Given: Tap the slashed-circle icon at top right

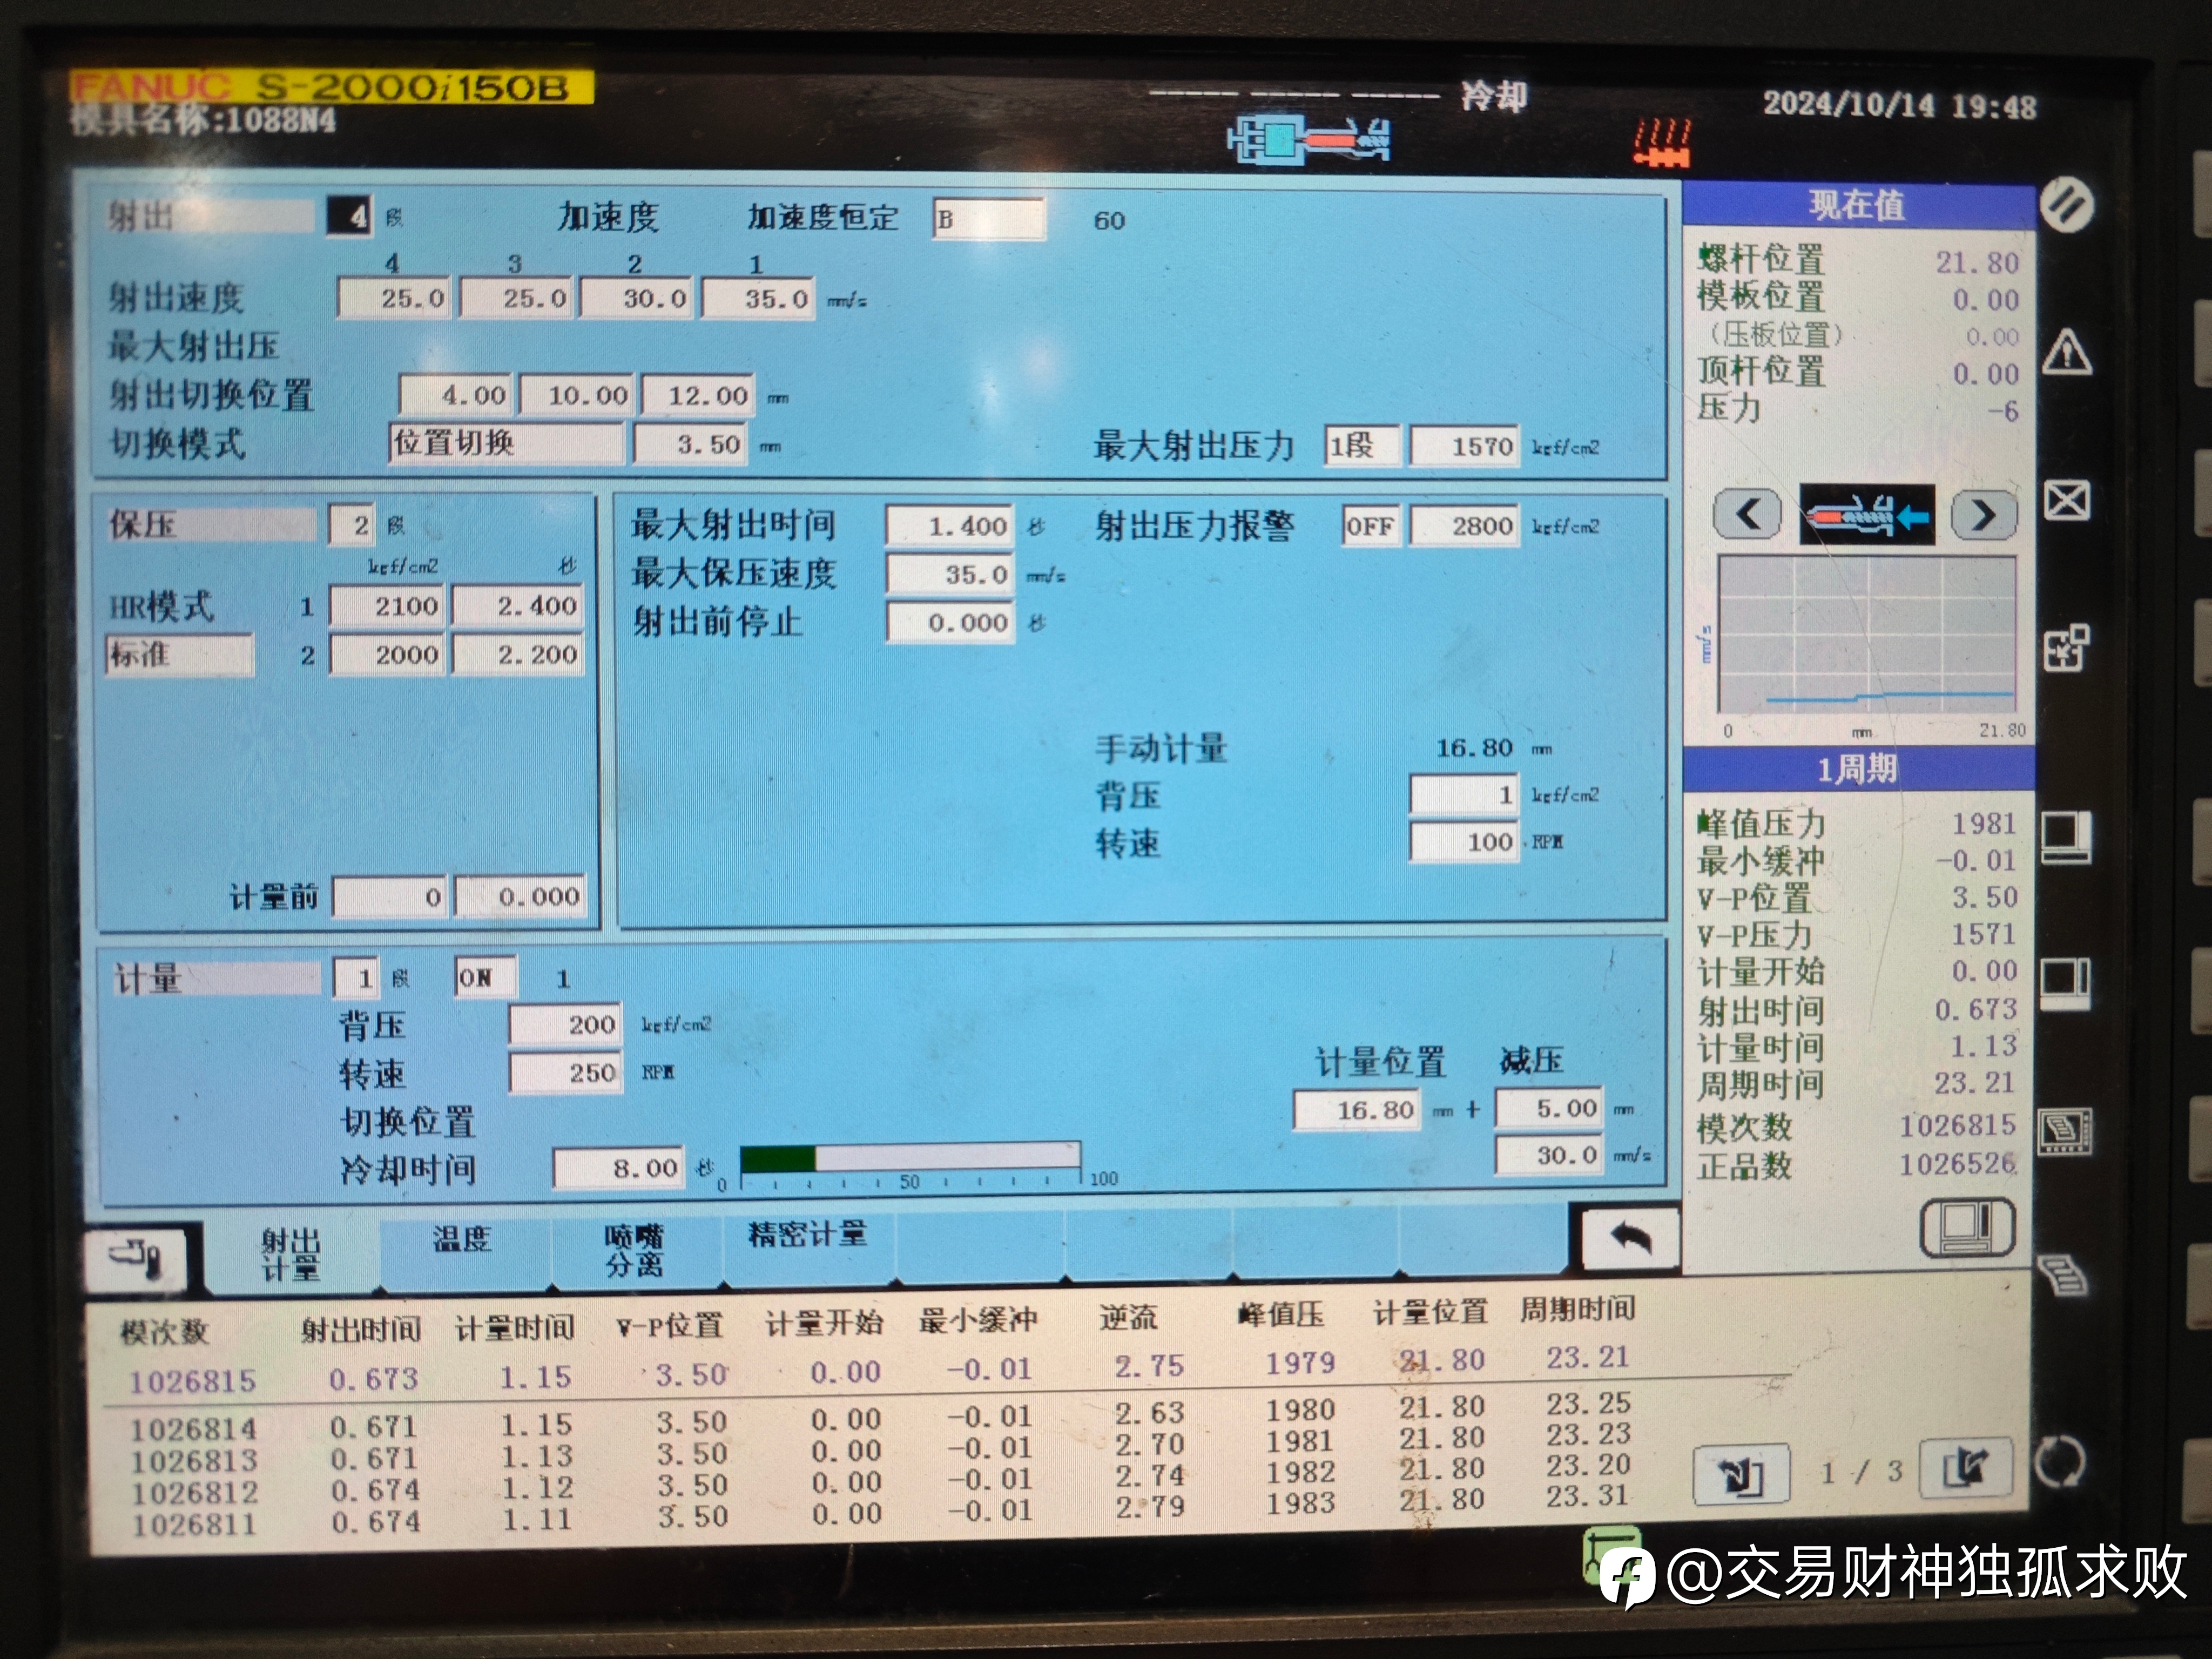Looking at the screenshot, I should [2066, 205].
